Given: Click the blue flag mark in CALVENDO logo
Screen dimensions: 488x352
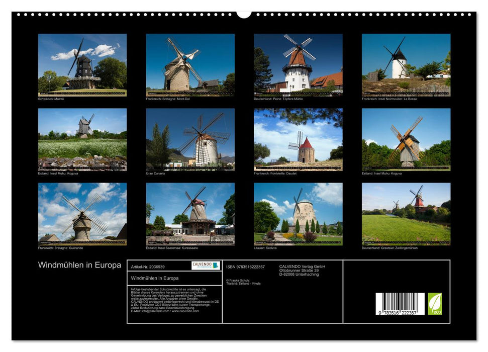Looking at the screenshot, I should click(217, 266).
